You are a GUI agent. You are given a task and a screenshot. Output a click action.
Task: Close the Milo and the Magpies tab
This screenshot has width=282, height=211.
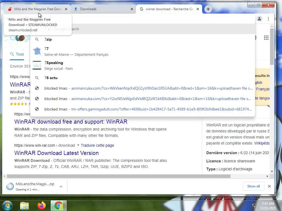pos(66,9)
